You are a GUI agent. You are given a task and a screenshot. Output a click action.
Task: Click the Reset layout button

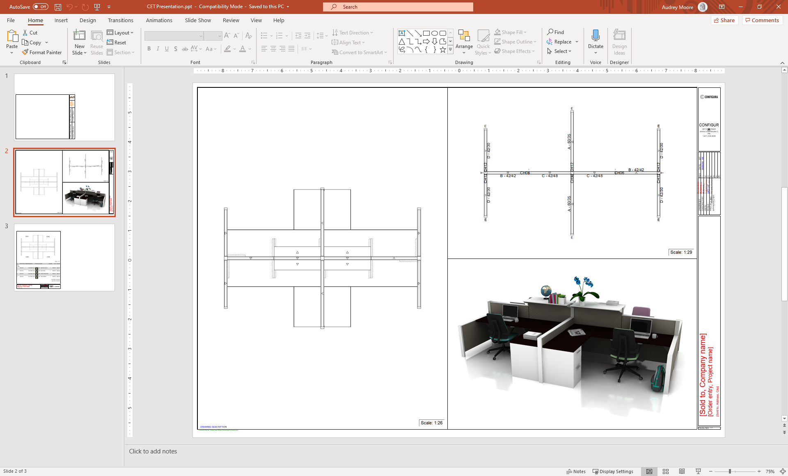(x=117, y=42)
